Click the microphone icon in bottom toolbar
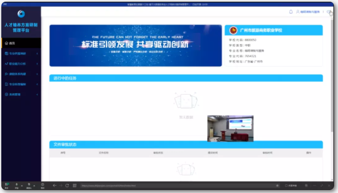Image resolution: width=338 pixels, height=193 pixels. point(16,184)
